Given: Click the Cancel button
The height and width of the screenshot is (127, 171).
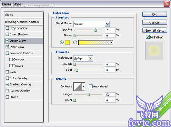Looking at the screenshot, I should coord(155,22).
